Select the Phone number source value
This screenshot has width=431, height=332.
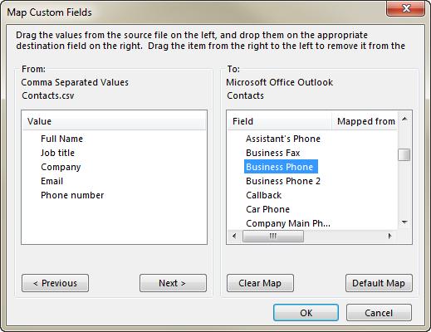coord(72,195)
